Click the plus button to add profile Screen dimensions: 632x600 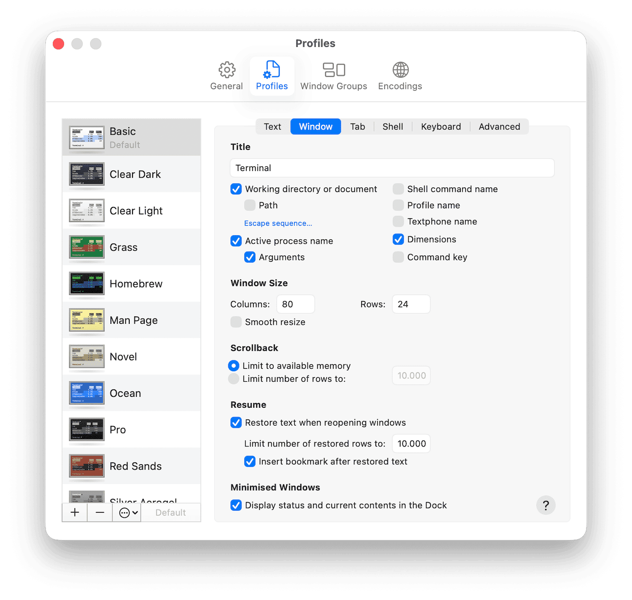(x=75, y=512)
